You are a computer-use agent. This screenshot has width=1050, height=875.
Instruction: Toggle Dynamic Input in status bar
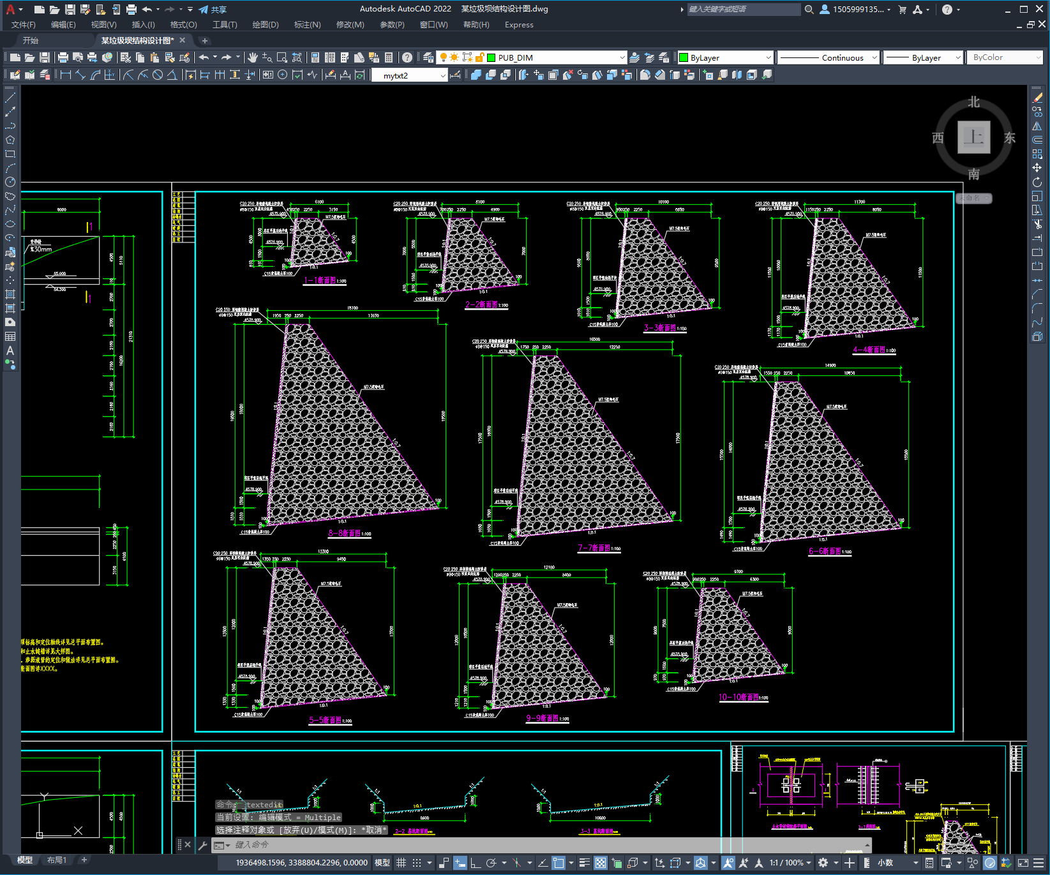tap(460, 863)
